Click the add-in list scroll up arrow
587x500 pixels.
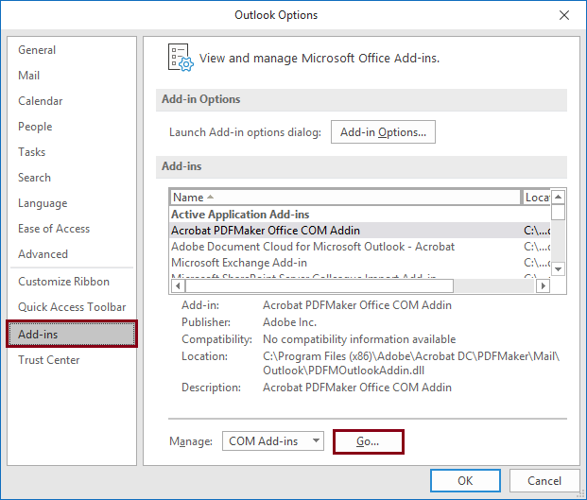pyautogui.click(x=559, y=197)
